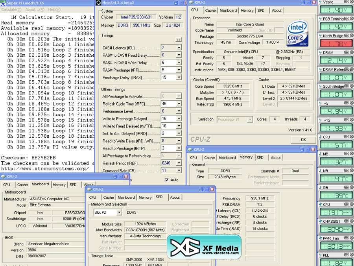
Task: Switch to Memory tab in CPU-Z Mainboard window
Action: (x=59, y=185)
